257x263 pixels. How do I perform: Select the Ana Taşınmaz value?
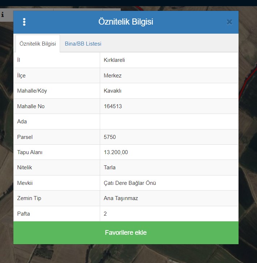click(121, 198)
